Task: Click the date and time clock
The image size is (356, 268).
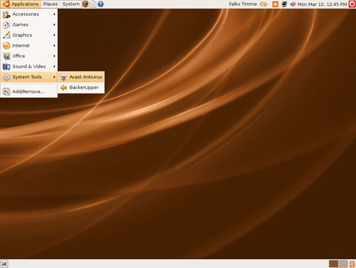Action: coord(322,4)
